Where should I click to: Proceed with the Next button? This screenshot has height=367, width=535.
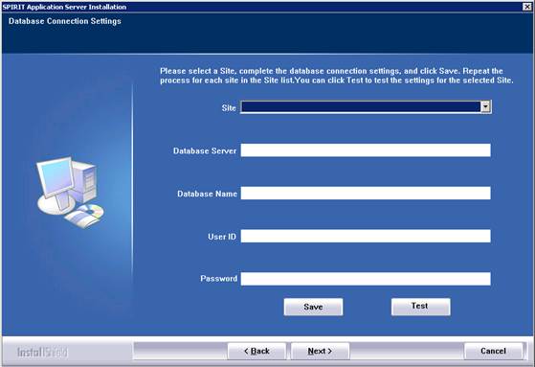[x=320, y=351]
